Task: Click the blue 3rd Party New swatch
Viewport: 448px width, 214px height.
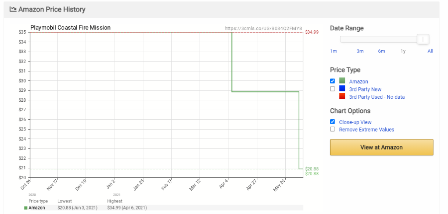Action: 342,88
